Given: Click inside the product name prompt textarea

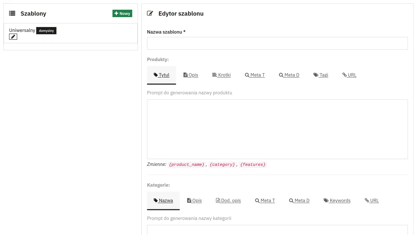Looking at the screenshot, I should (x=277, y=129).
